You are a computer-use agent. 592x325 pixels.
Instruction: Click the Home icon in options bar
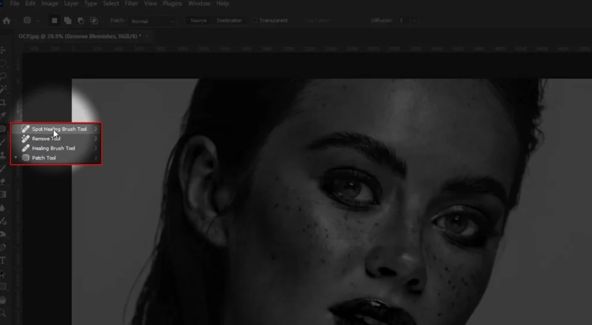[6, 21]
